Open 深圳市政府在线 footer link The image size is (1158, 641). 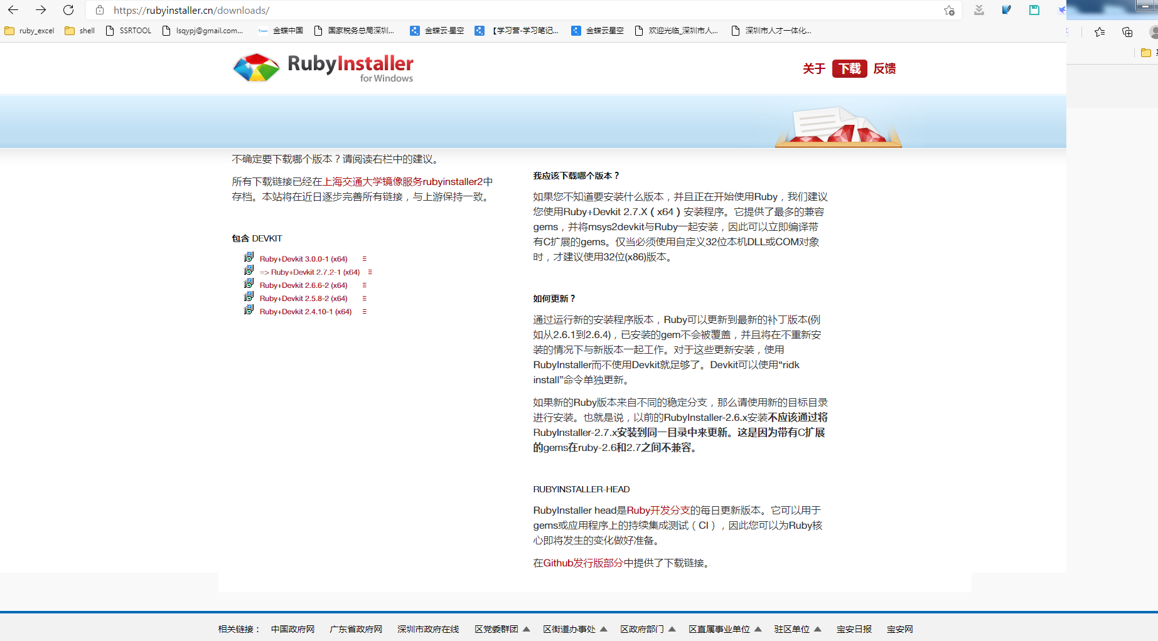428,629
